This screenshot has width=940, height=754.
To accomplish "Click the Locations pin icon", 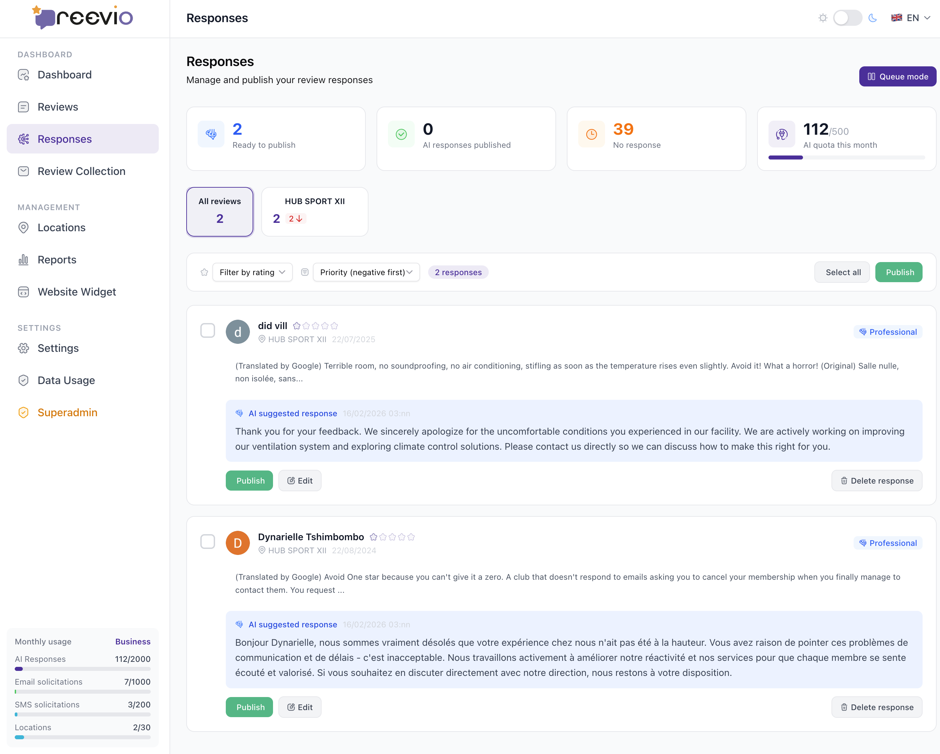I will (23, 228).
